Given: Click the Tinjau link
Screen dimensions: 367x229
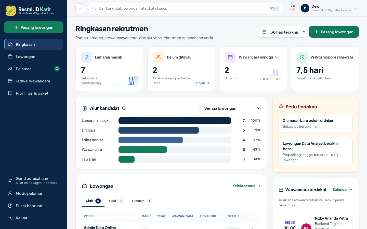Looking at the screenshot, I should [203, 83].
